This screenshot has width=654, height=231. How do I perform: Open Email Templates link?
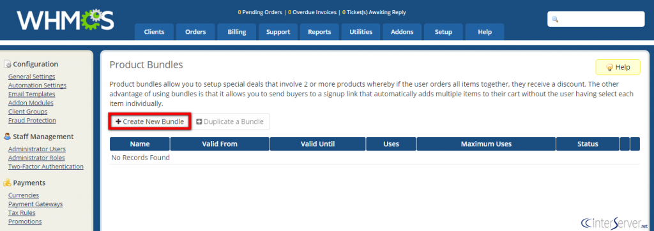tap(32, 94)
